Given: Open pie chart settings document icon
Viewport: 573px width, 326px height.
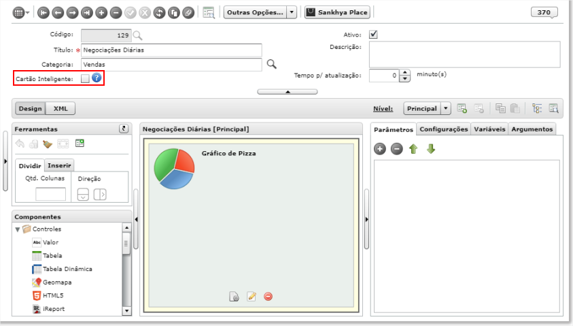Looking at the screenshot, I should [x=234, y=296].
